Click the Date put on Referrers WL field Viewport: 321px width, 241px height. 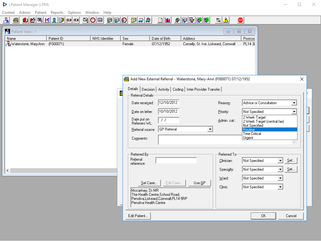coord(168,120)
